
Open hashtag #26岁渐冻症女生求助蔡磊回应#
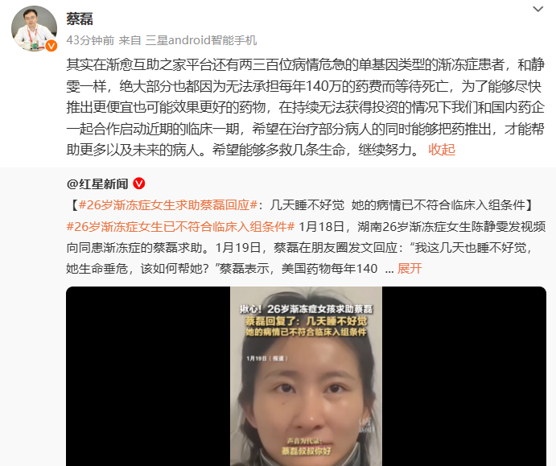[x=167, y=205]
